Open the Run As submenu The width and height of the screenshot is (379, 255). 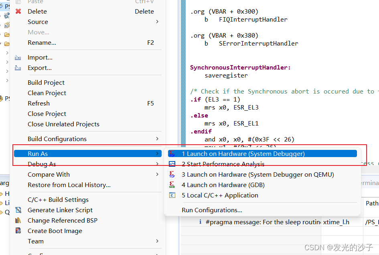click(x=88, y=153)
